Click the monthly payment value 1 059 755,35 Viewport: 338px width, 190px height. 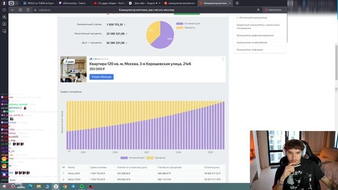point(115,25)
